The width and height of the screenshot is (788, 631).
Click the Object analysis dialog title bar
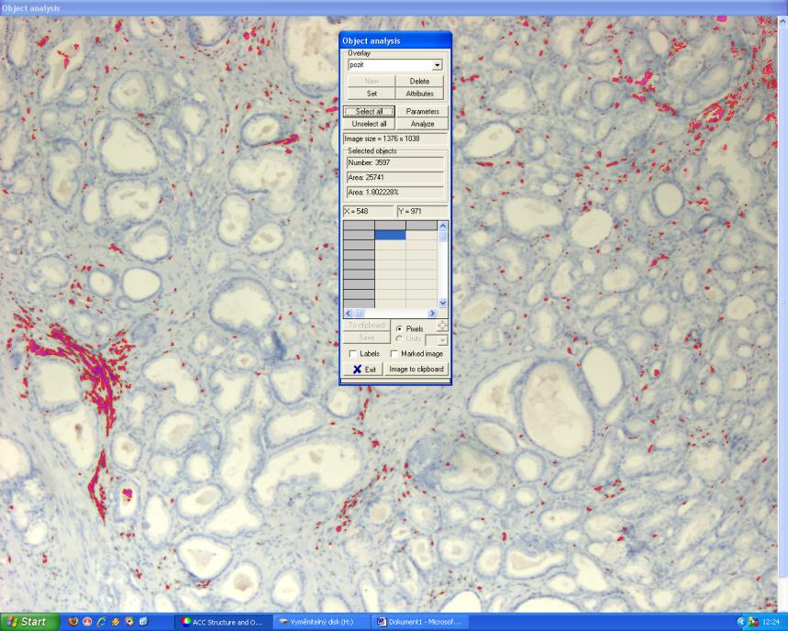(395, 40)
